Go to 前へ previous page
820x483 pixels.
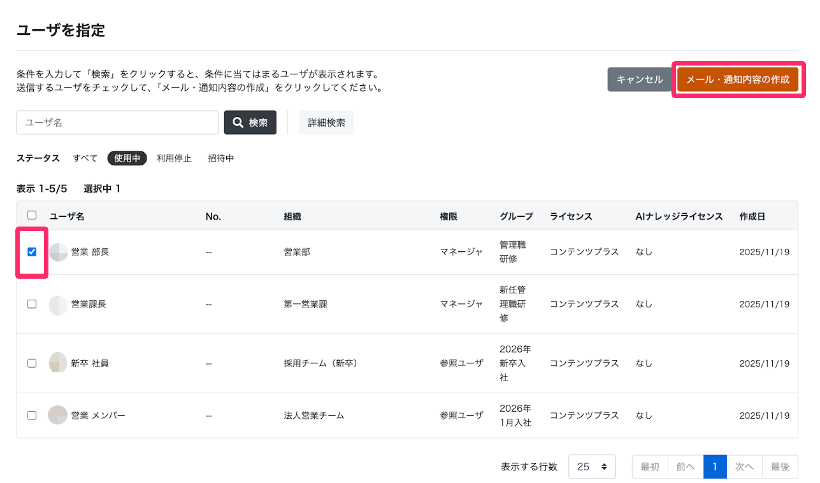pos(686,467)
